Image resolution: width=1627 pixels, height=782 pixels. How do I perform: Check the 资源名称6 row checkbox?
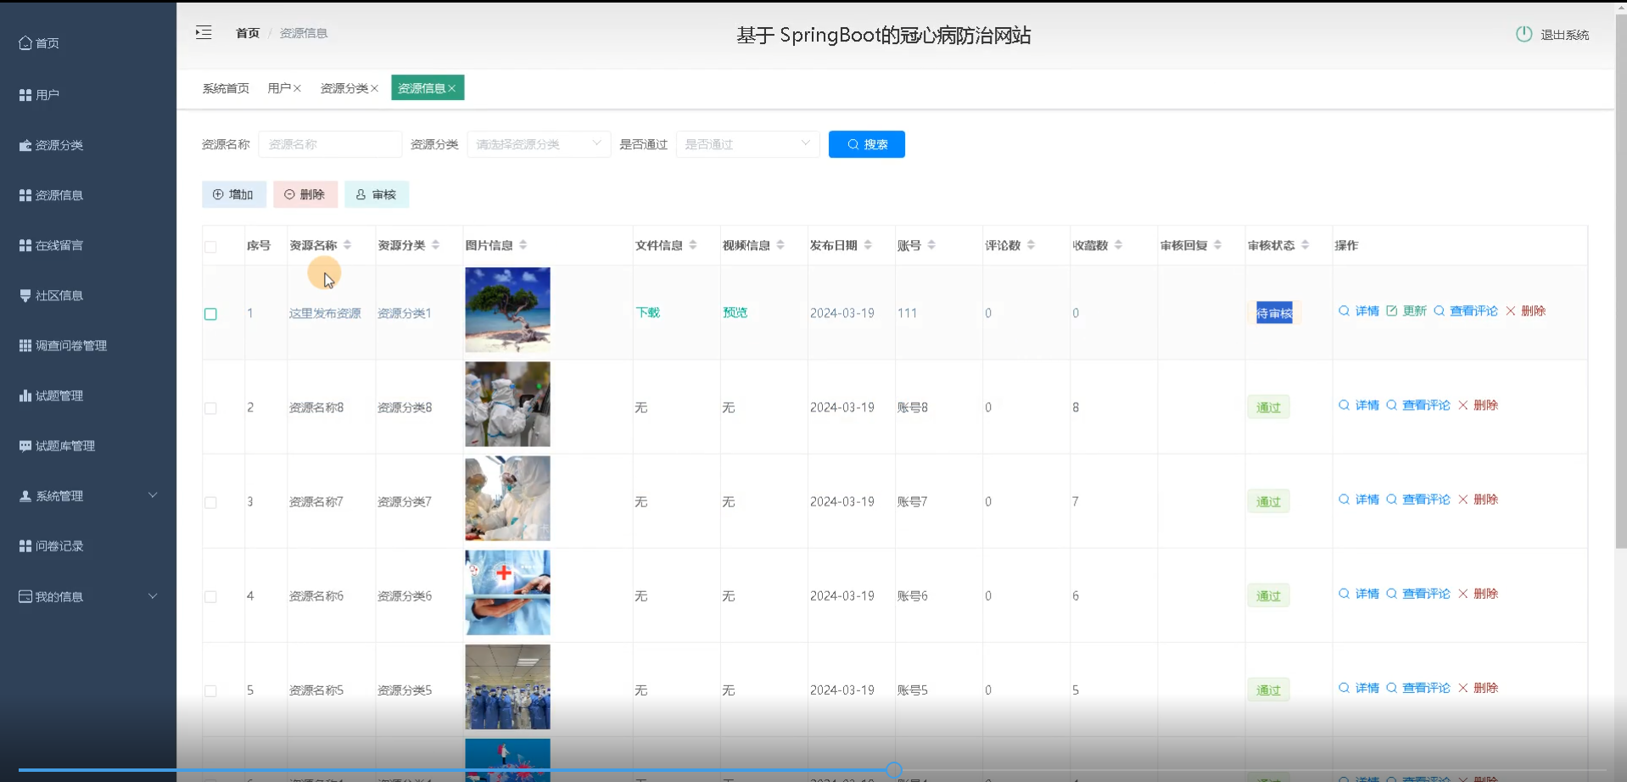[x=210, y=596]
